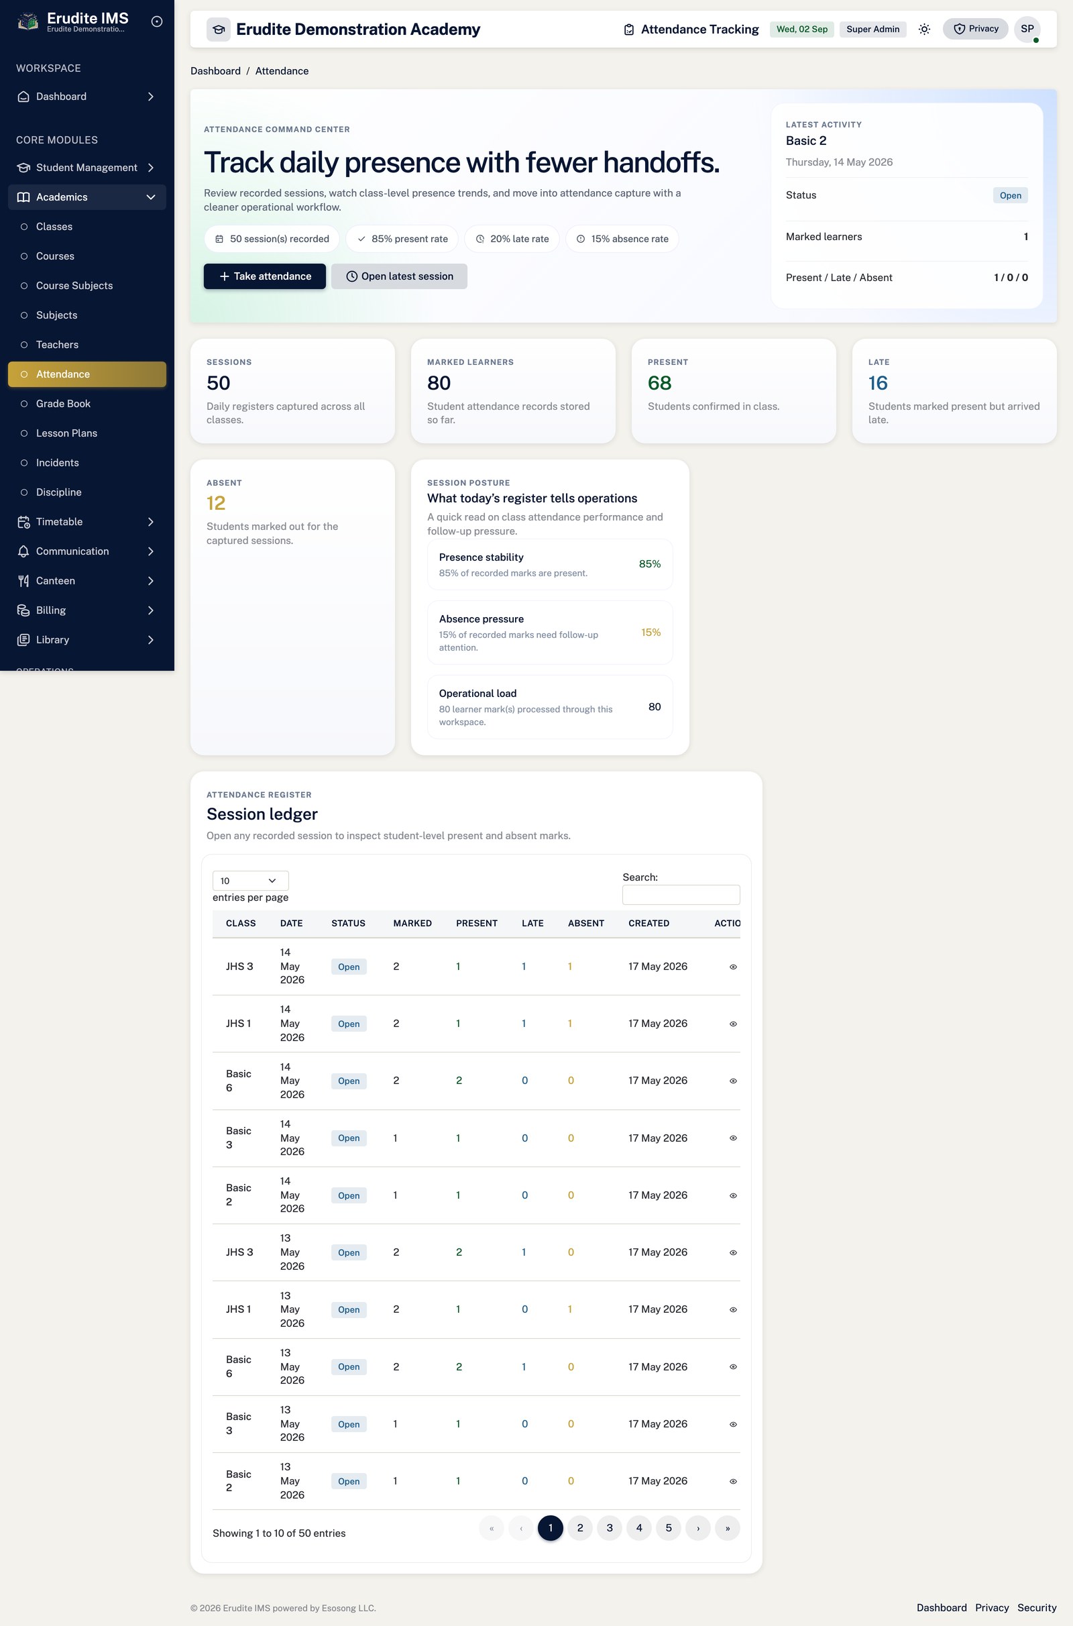
Task: Jump to the last page arrow
Action: coord(728,1528)
